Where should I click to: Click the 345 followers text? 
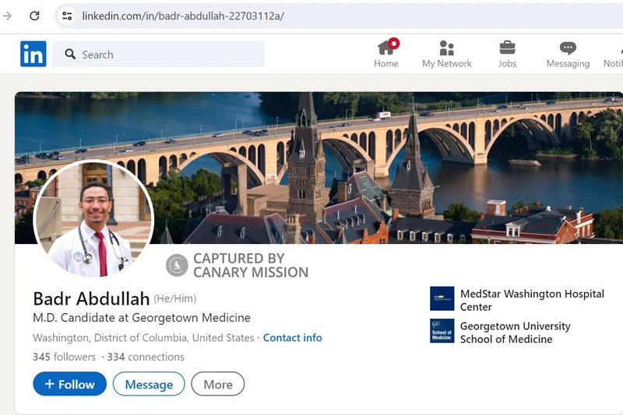(64, 357)
